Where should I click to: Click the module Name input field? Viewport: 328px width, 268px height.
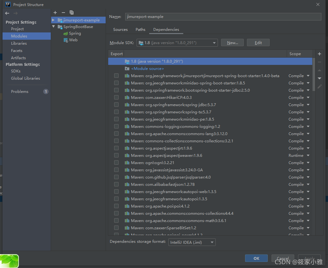223,17
